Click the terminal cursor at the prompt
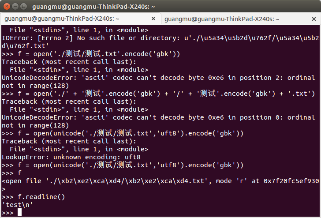The image size is (321, 218). click(x=19, y=212)
